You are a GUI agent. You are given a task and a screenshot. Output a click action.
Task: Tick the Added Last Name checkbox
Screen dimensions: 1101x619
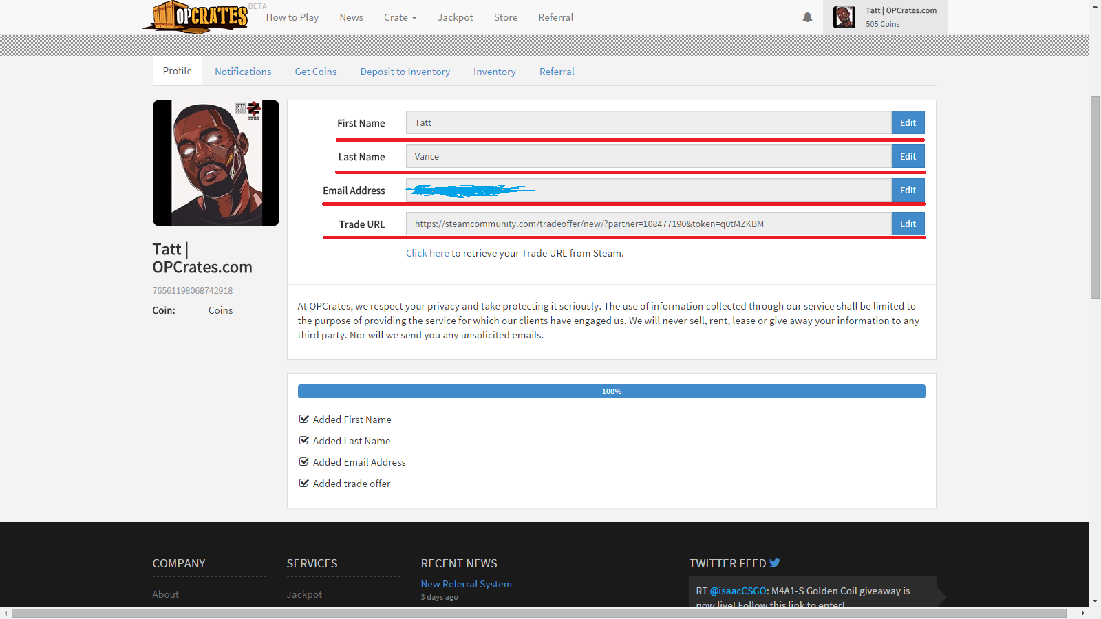pos(304,440)
